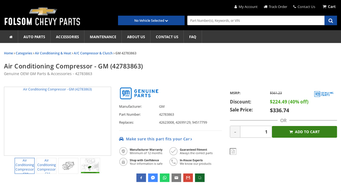The height and width of the screenshot is (191, 341).
Task: Select second Air Conditioning Compressor thumbnail
Action: [x=46, y=166]
